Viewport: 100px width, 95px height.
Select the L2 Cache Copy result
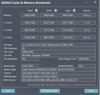point(68,30)
